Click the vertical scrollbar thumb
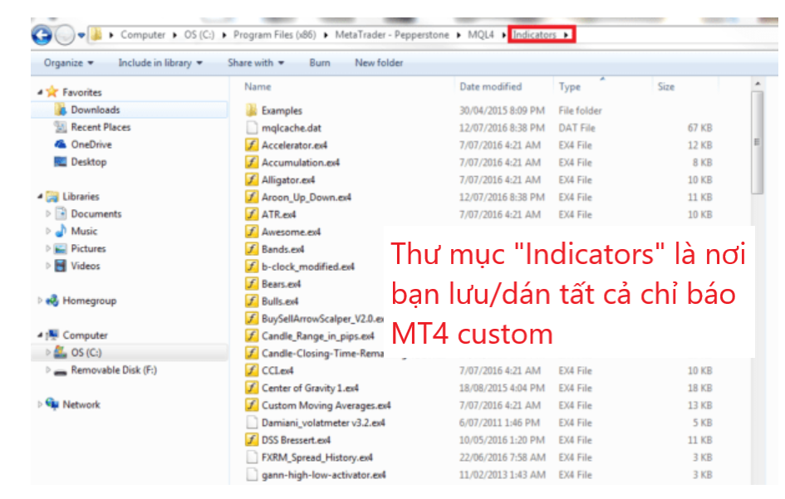The width and height of the screenshot is (785, 499). (x=757, y=142)
